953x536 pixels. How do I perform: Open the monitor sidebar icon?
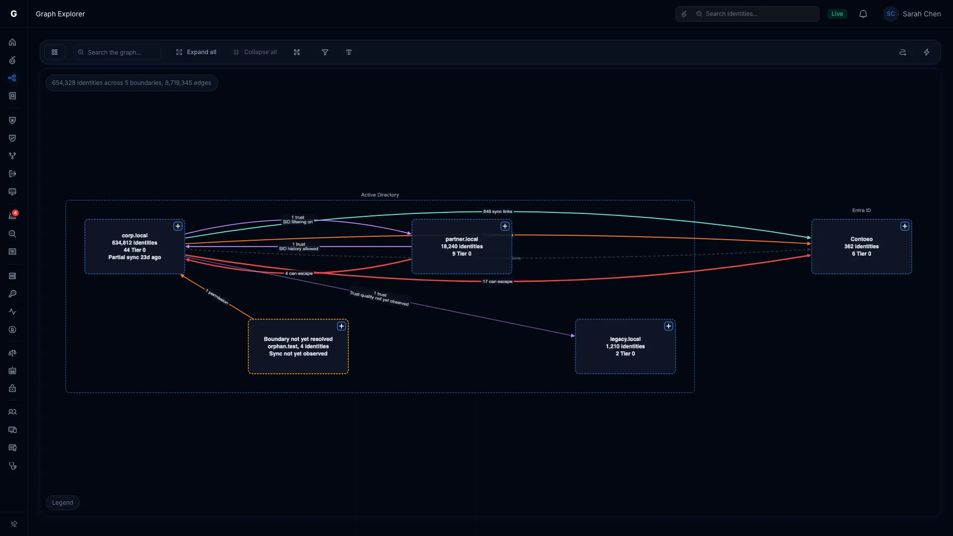[x=12, y=192]
